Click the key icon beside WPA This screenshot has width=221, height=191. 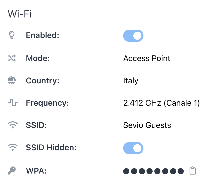click(12, 171)
